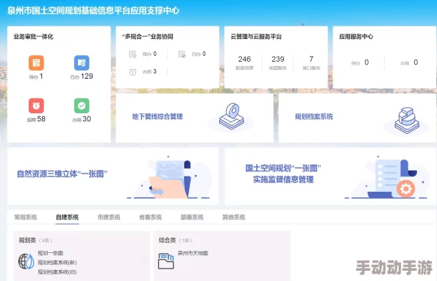The width and height of the screenshot is (437, 281).
Task: Open the 省垂系统 tab
Action: click(x=151, y=217)
